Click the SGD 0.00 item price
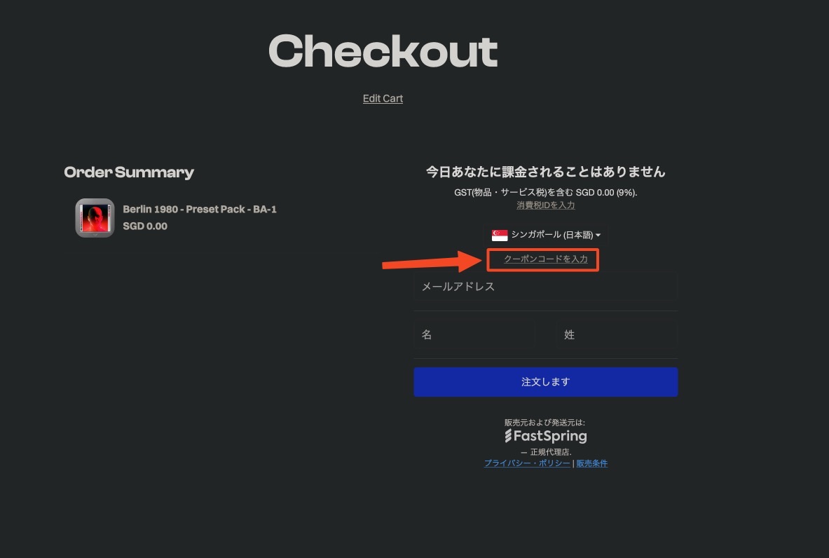Viewport: 829px width, 558px height. click(145, 226)
